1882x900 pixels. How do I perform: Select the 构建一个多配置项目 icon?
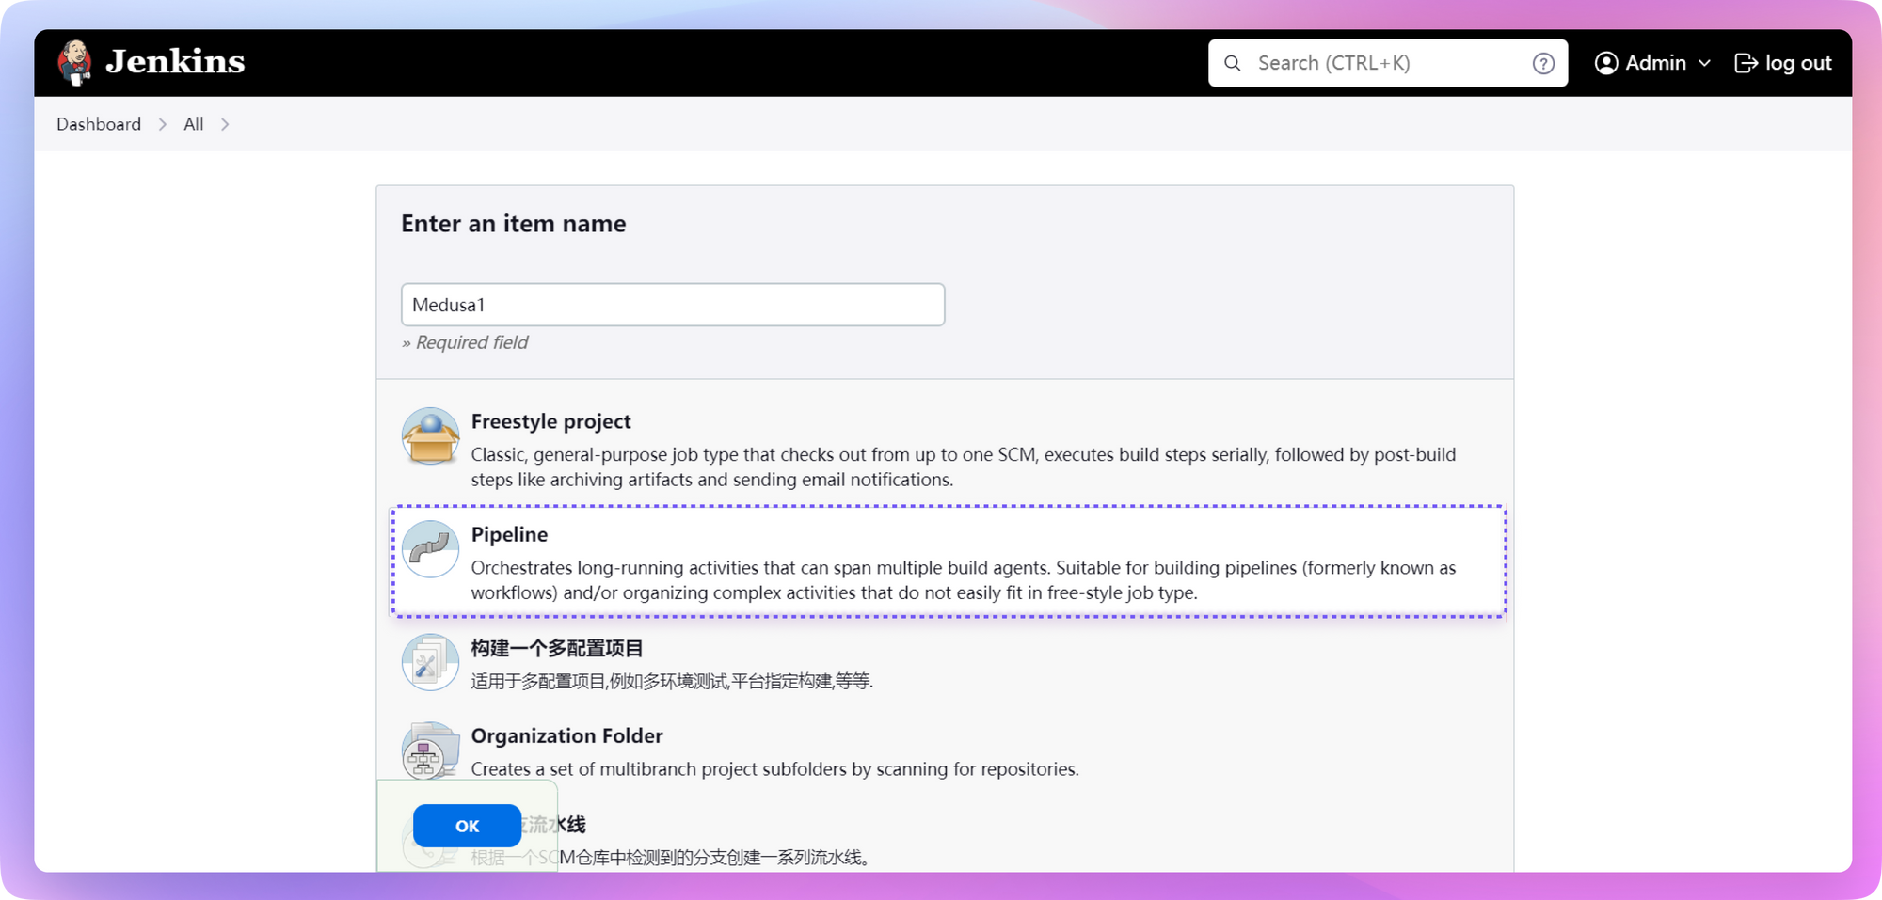430,662
